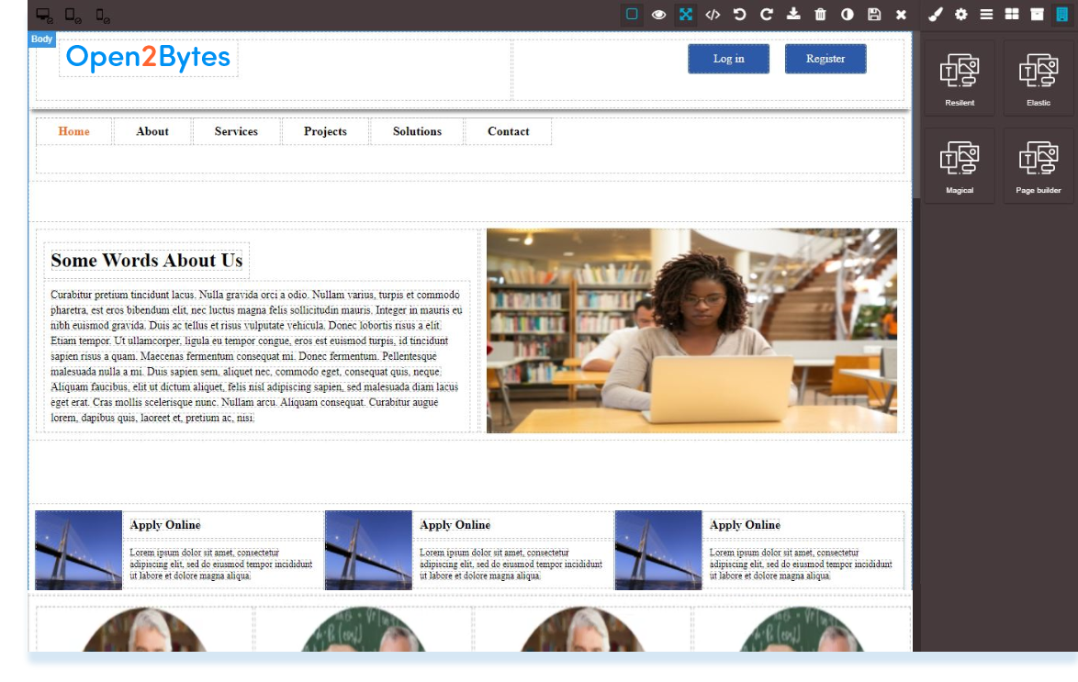
Task: Select the Page builder template block
Action: click(1039, 165)
